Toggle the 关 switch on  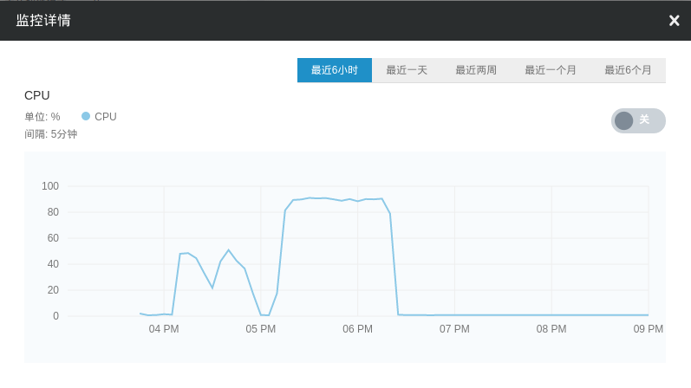[x=637, y=120]
